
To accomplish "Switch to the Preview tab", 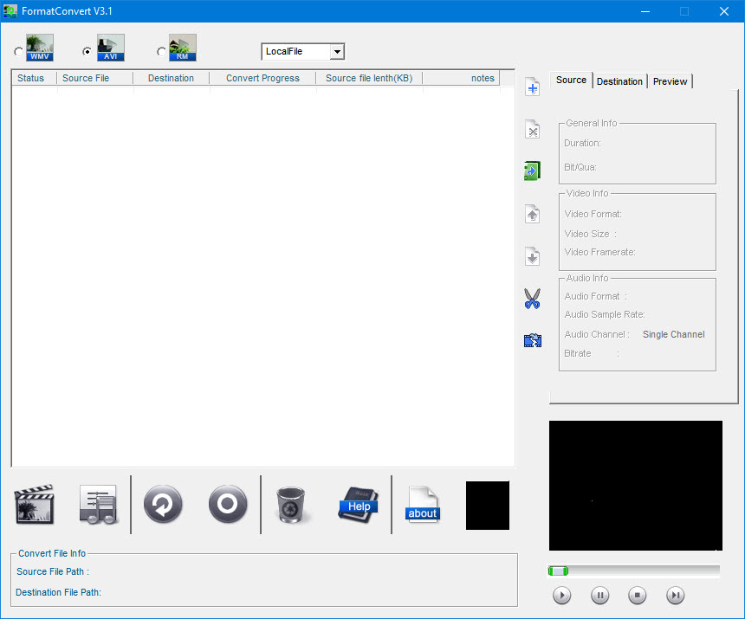I will tap(670, 81).
